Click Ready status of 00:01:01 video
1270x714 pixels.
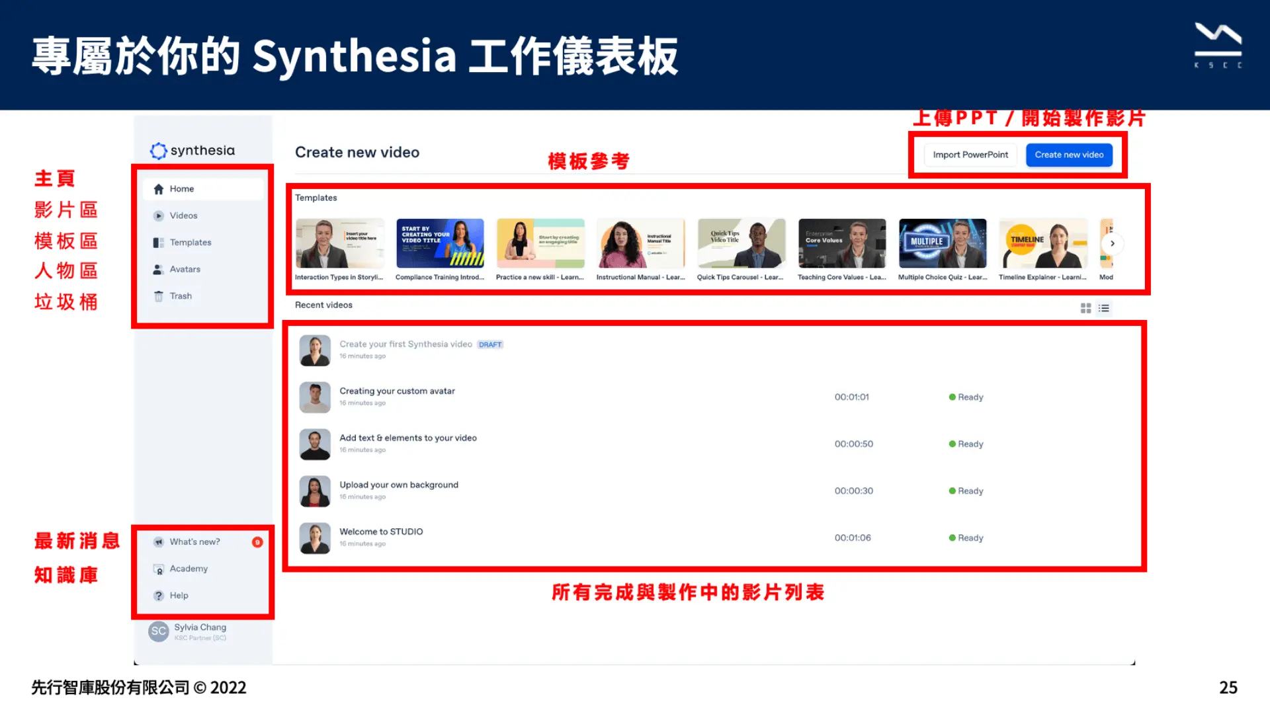click(x=966, y=397)
